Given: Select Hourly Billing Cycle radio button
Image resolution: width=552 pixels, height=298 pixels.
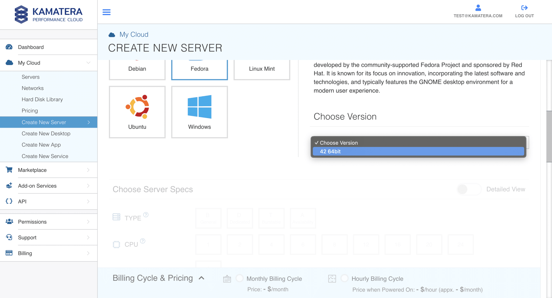Looking at the screenshot, I should [x=344, y=278].
